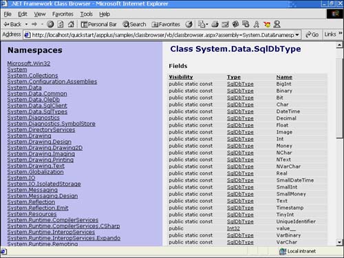Open SqlDbType link in UniqueIdentifier row

click(x=240, y=222)
